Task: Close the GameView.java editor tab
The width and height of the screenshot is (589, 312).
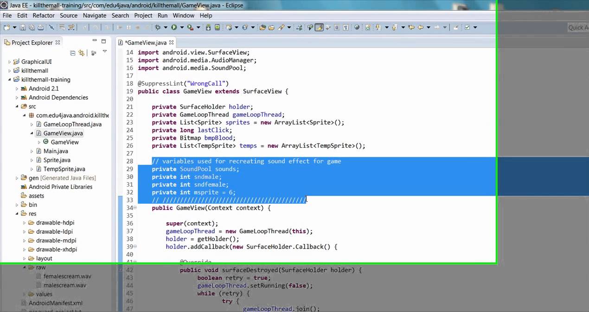Action: (171, 42)
